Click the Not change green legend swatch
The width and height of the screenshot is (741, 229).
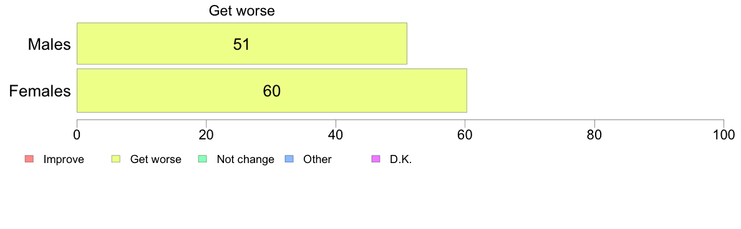[x=202, y=159]
